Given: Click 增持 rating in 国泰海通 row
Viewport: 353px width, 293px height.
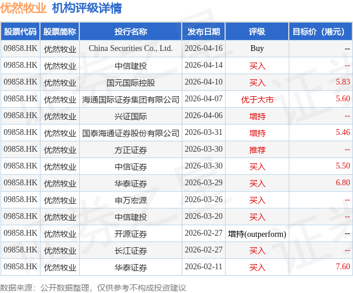Looking at the screenshot, I should click(257, 133).
